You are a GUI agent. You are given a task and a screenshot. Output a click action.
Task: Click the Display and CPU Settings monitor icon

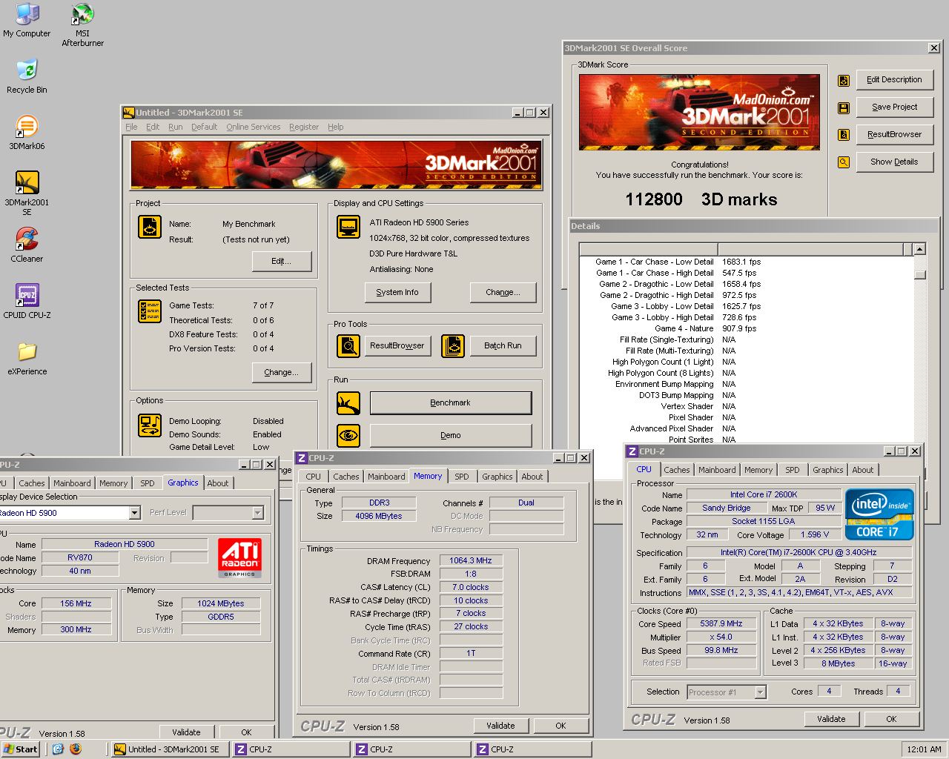pos(348,226)
